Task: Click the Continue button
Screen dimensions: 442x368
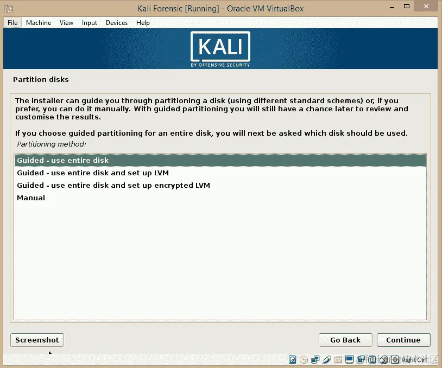Action: (403, 340)
